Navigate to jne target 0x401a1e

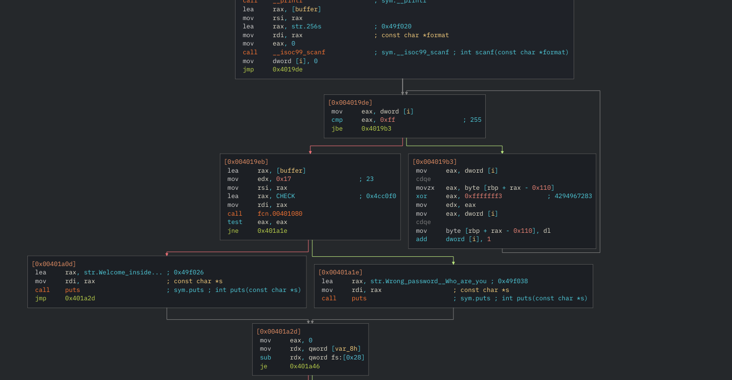point(272,230)
